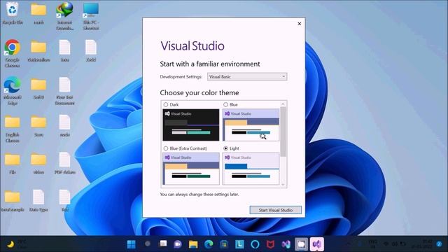
Task: Choose the Blue (Extra Contrast) radio button
Action: tap(166, 148)
